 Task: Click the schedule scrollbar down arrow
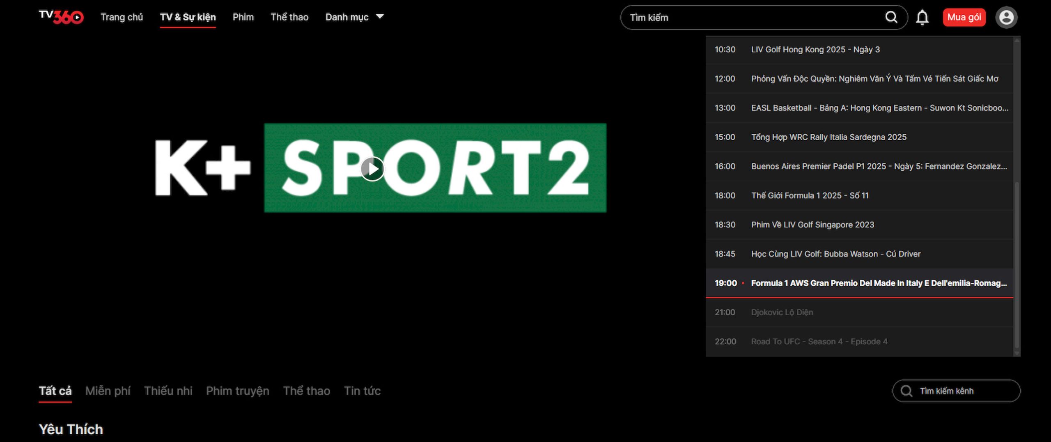(1017, 353)
